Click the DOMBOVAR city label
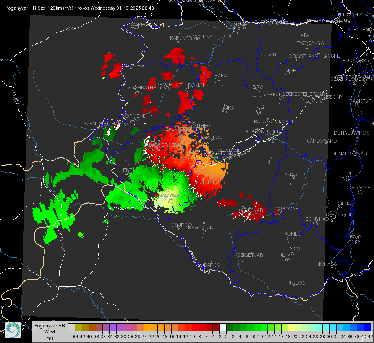The width and height of the screenshot is (374, 343). tap(285, 209)
